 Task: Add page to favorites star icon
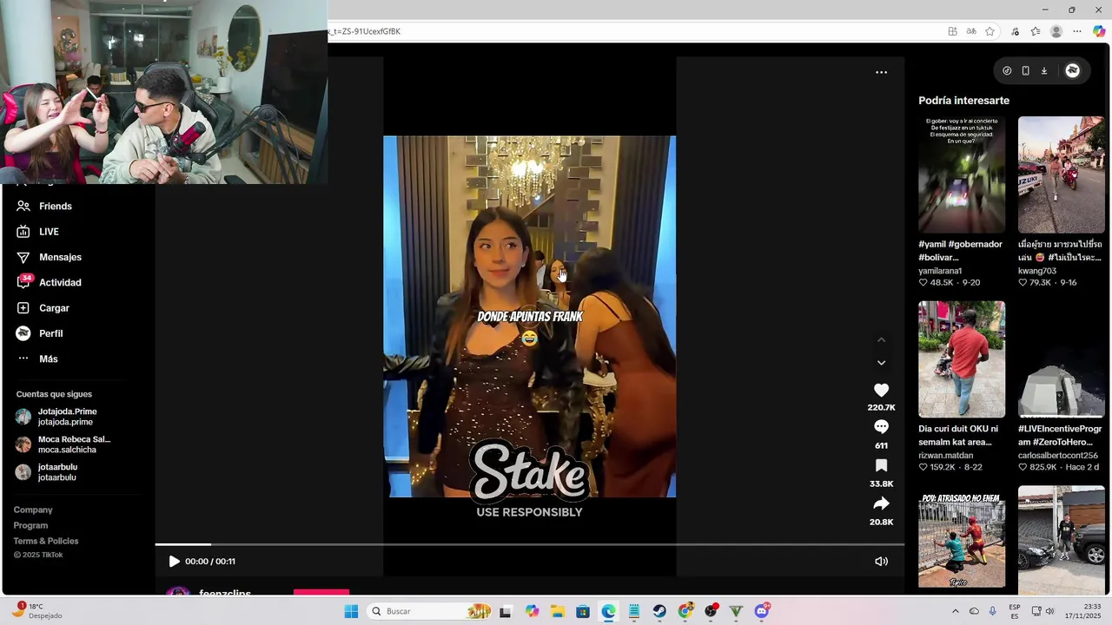point(990,31)
